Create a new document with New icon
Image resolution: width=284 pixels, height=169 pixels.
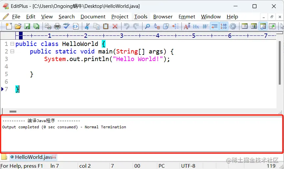pos(9,26)
